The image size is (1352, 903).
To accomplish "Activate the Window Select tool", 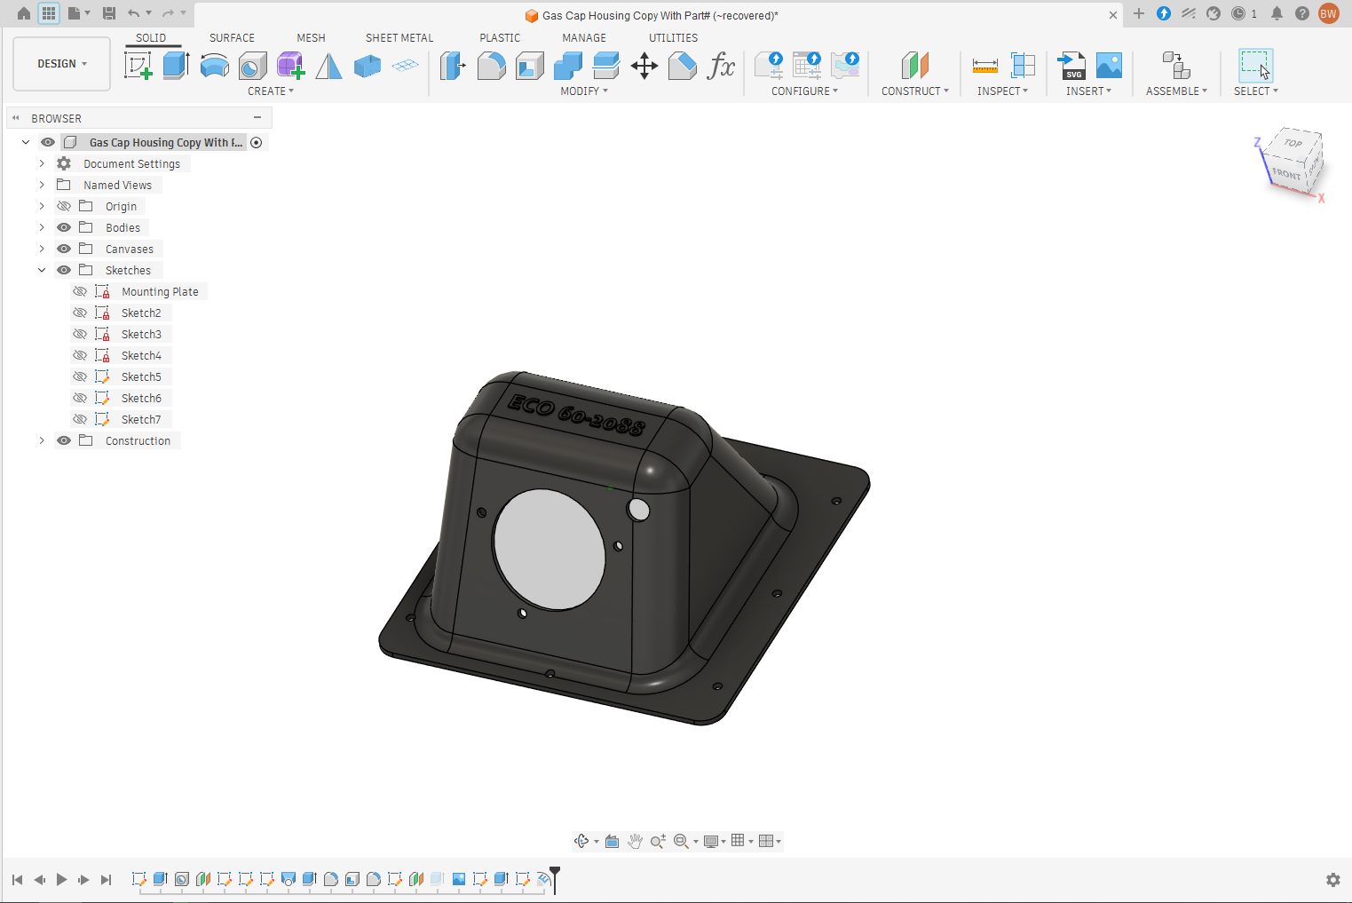I will tap(1255, 66).
